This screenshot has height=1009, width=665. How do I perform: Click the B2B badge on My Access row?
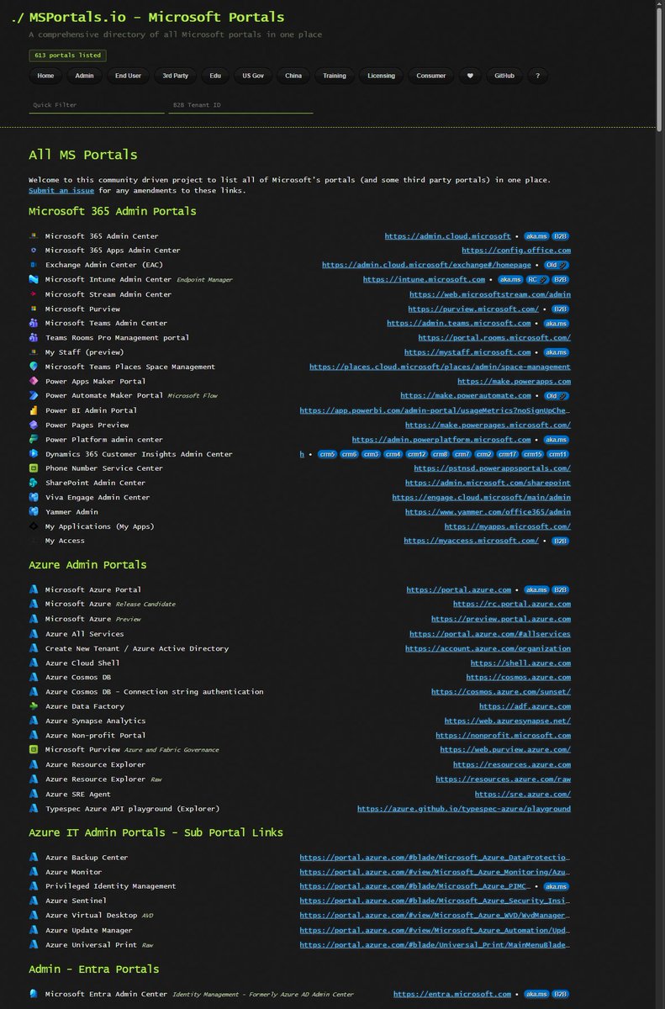click(561, 541)
